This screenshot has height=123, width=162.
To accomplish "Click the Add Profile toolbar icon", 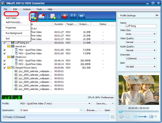I will (x=53, y=17).
